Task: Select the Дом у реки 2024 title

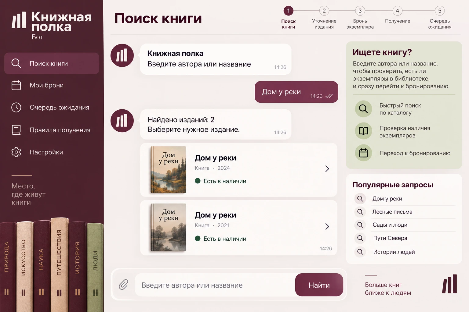Action: (x=216, y=158)
